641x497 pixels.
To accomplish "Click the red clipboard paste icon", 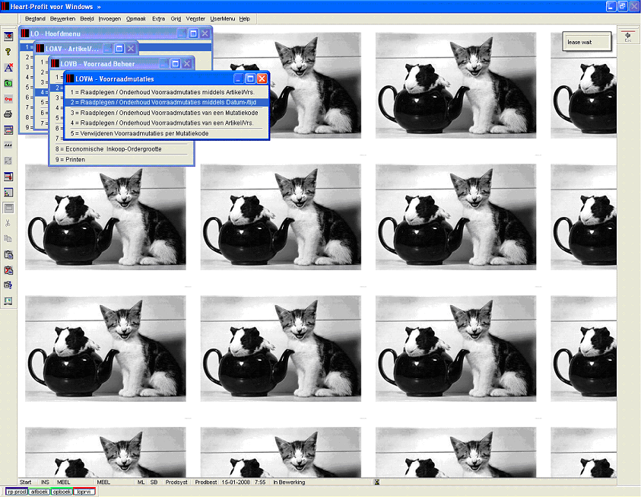I will coord(8,270).
